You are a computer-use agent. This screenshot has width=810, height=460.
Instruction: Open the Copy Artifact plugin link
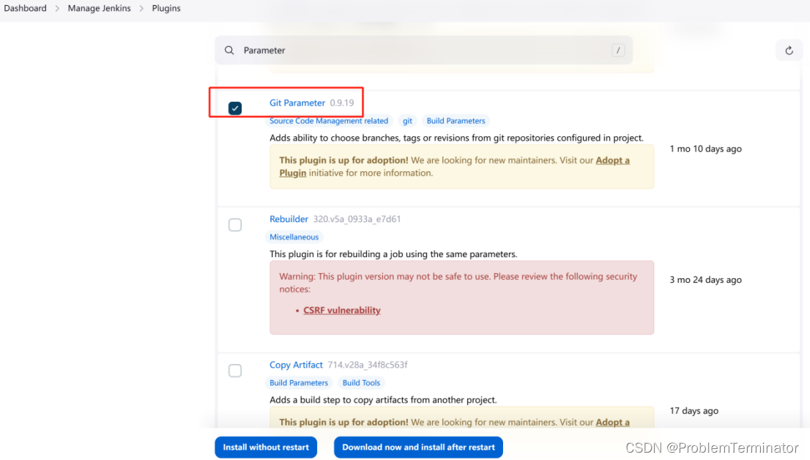[x=296, y=365]
